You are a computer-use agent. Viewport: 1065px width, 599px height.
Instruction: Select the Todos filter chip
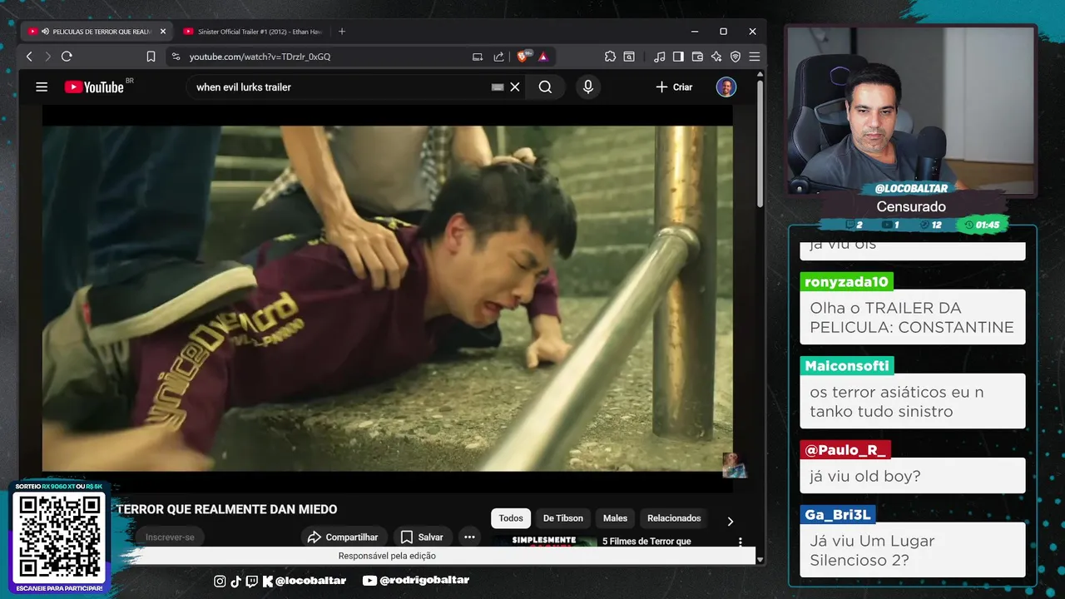tap(511, 518)
